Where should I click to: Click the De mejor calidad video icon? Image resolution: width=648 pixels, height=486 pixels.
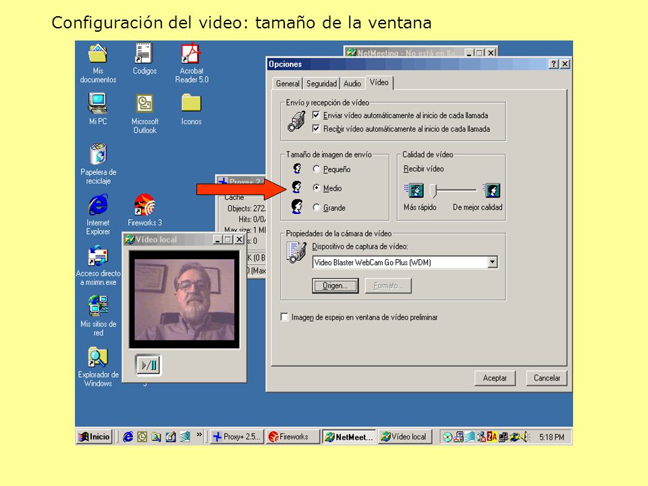click(x=492, y=190)
